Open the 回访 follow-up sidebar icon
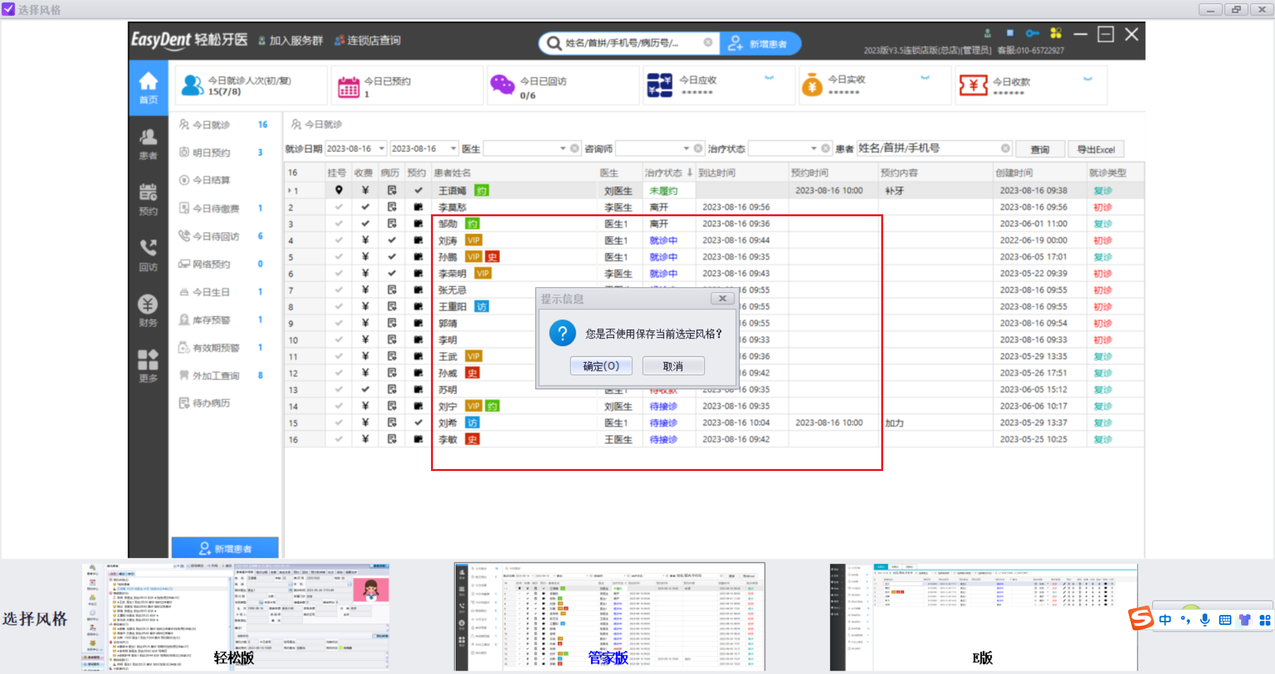 [148, 255]
